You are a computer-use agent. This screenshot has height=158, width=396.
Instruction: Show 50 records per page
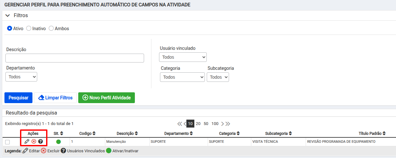[206, 124]
